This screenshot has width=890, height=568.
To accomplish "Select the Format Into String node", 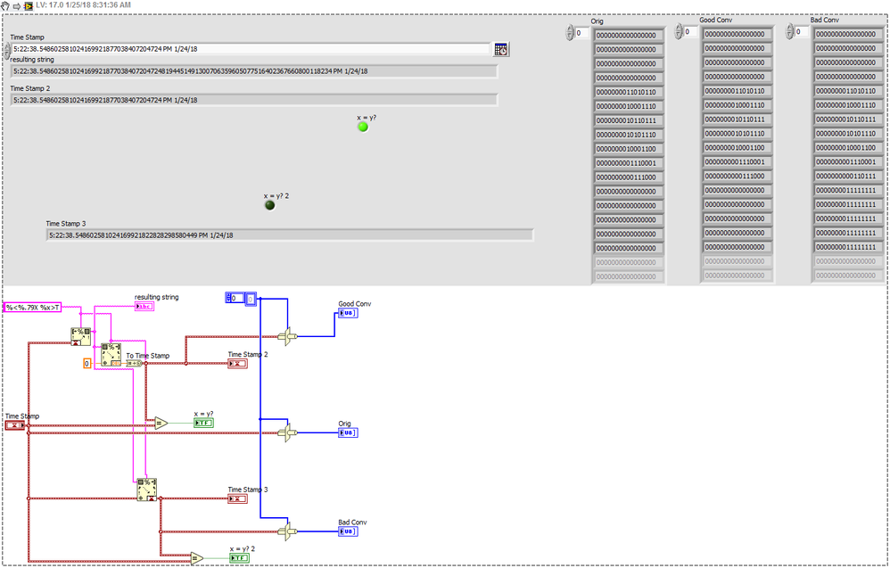I will (x=80, y=336).
